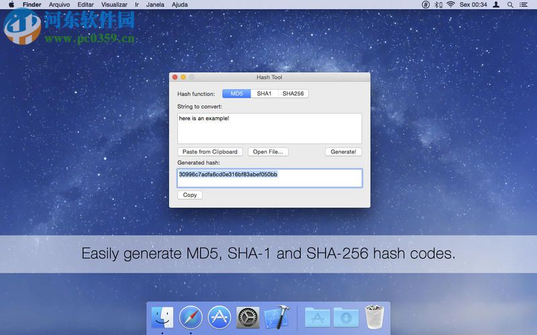This screenshot has height=335, width=537.
Task: Close the Hash Tool window
Action: (x=175, y=77)
